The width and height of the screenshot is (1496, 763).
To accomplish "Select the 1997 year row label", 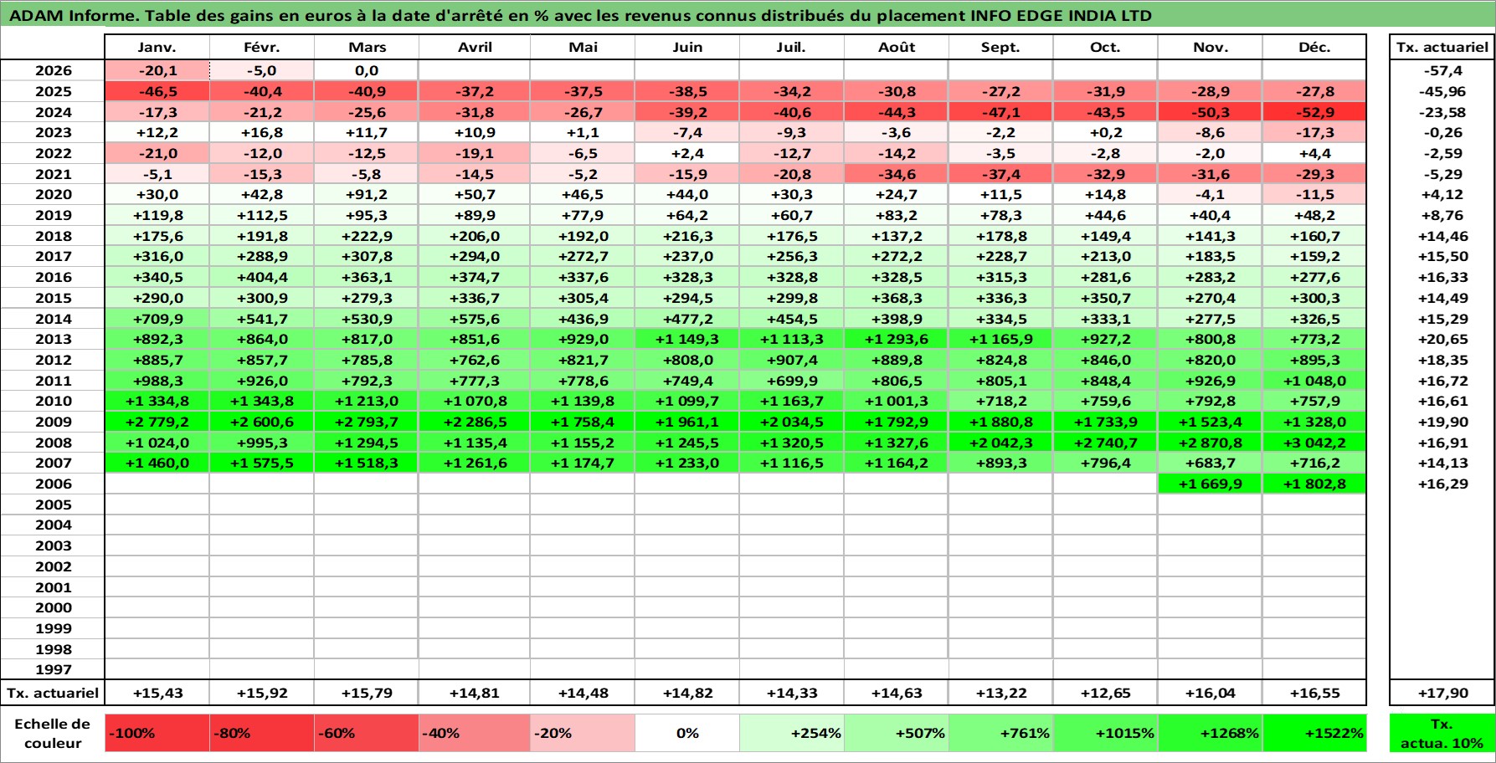I will point(53,669).
